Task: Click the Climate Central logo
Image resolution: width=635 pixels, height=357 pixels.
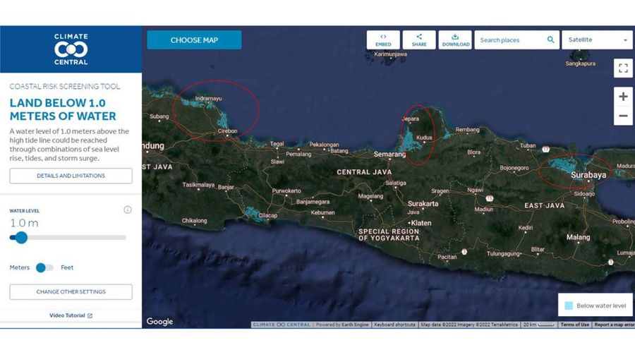Action: [71, 49]
